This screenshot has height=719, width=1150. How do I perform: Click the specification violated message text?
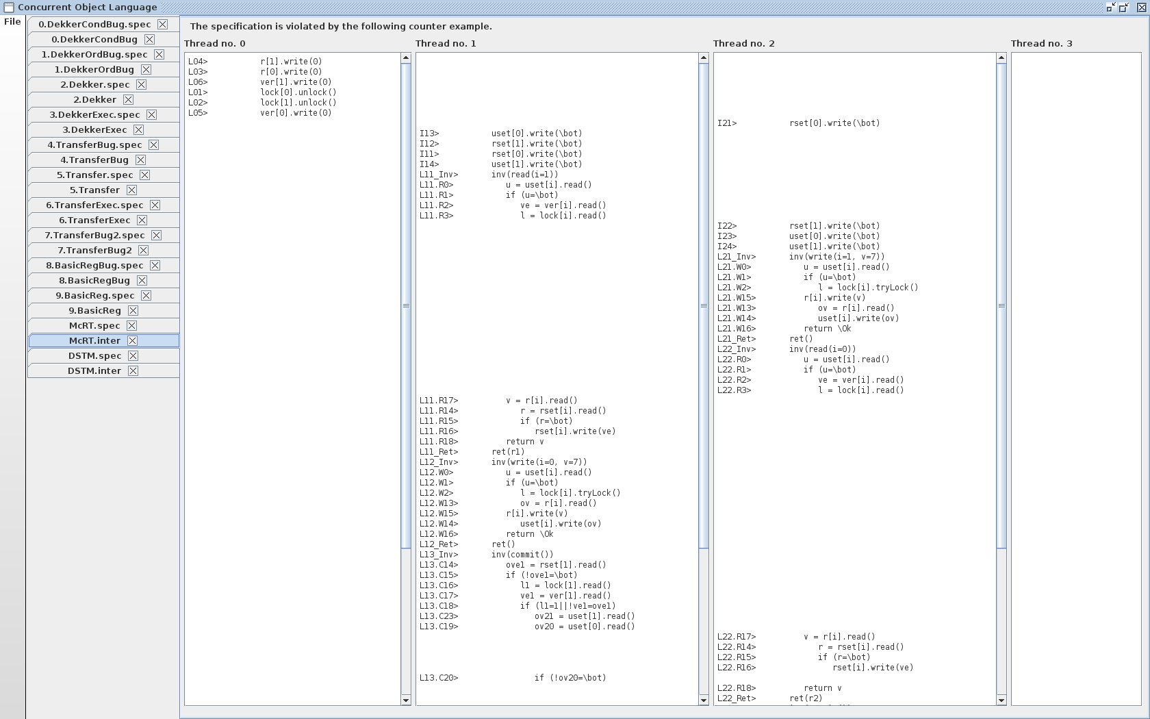(x=341, y=26)
